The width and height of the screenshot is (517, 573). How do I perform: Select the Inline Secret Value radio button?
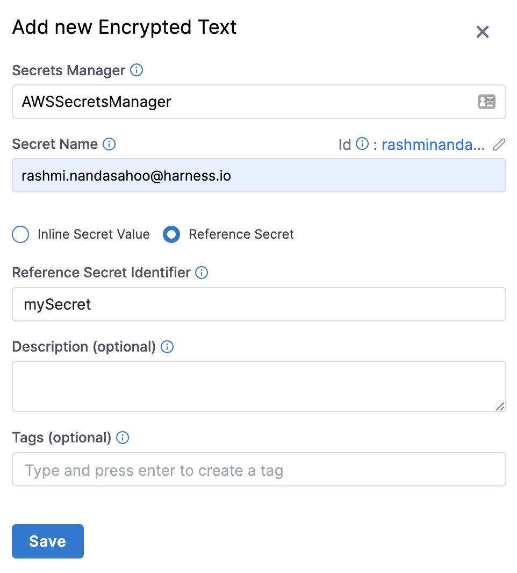pyautogui.click(x=20, y=235)
